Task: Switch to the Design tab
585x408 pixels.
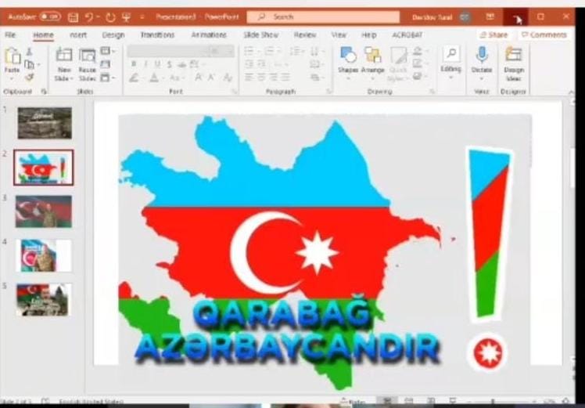Action: pos(113,34)
